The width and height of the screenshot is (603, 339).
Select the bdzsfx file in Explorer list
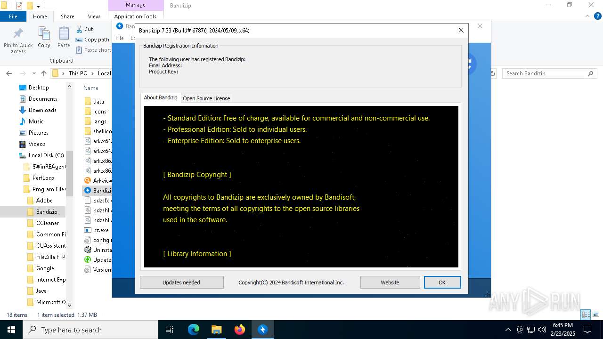(x=98, y=201)
